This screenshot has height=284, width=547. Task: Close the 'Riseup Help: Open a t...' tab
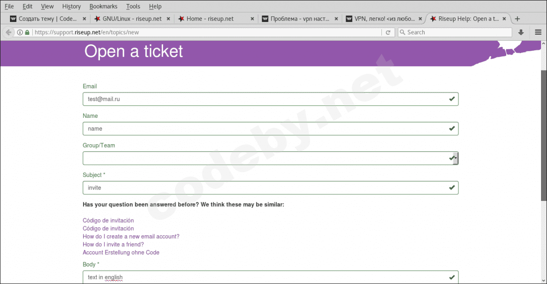click(504, 19)
